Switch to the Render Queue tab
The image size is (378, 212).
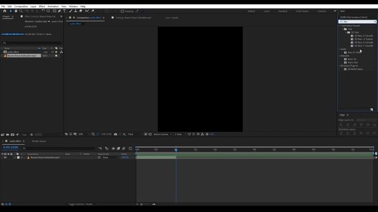[39, 141]
